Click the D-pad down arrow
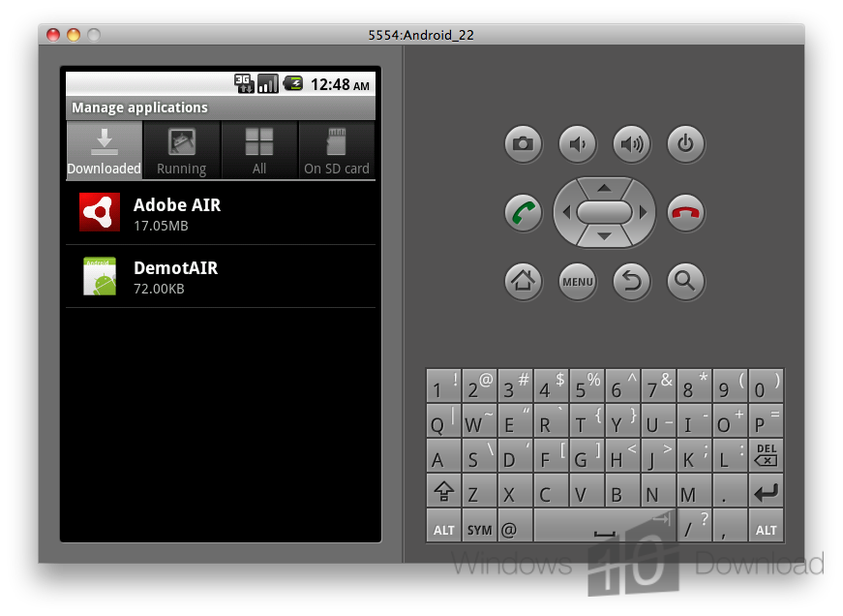The height and width of the screenshot is (616, 843). [x=604, y=236]
